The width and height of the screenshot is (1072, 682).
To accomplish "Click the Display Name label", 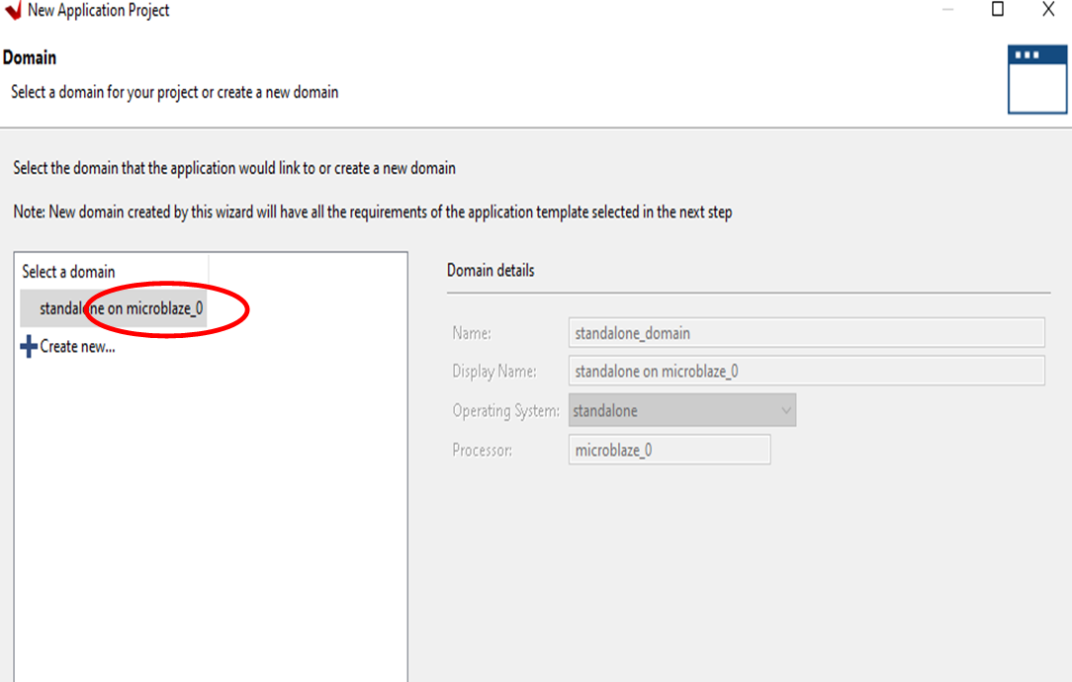I will point(494,372).
